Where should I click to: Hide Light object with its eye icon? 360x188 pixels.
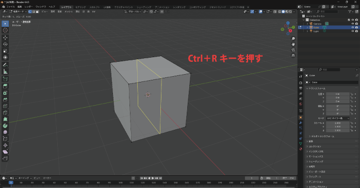coord(353,31)
